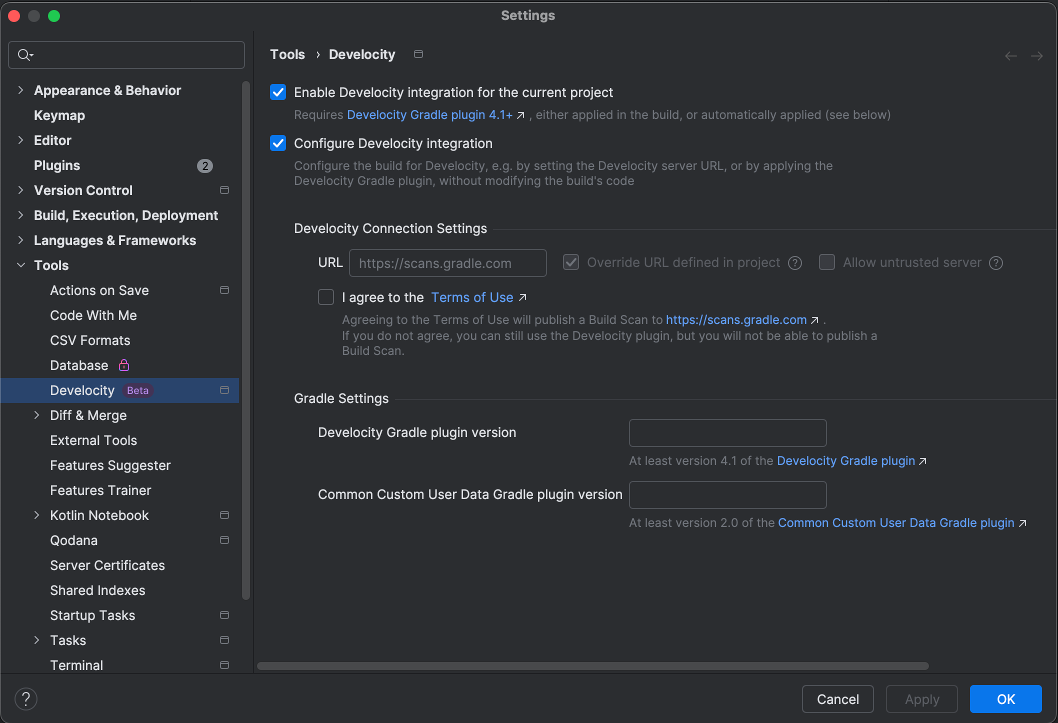This screenshot has height=723, width=1058.
Task: Click the project icon on Kotlin Notebook row
Action: pyautogui.click(x=224, y=515)
